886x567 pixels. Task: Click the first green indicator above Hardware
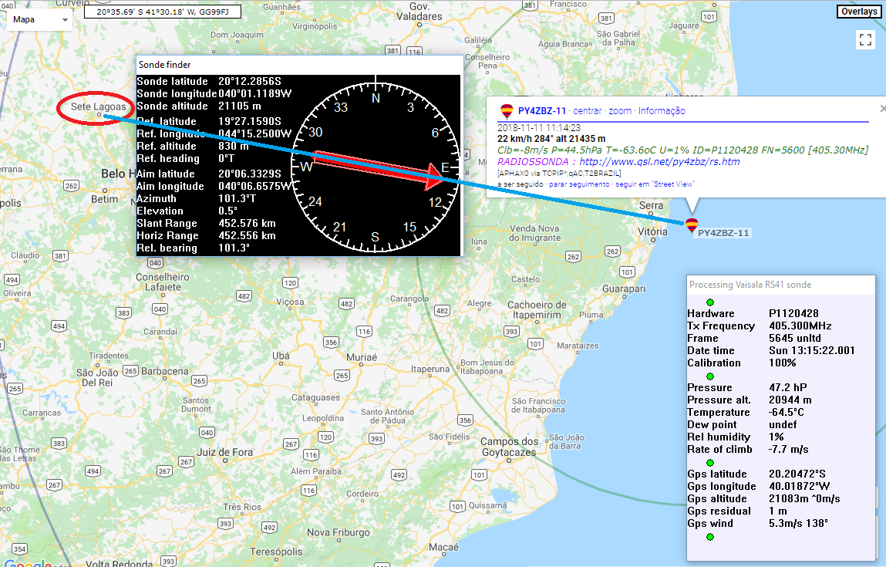pos(710,302)
